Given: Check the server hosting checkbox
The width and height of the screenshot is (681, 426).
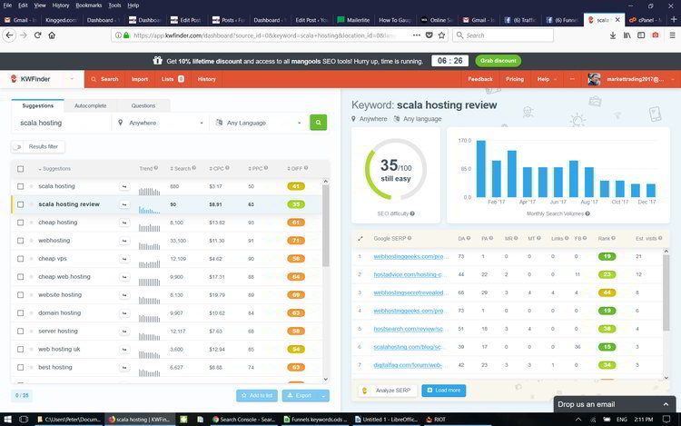Looking at the screenshot, I should 20,331.
